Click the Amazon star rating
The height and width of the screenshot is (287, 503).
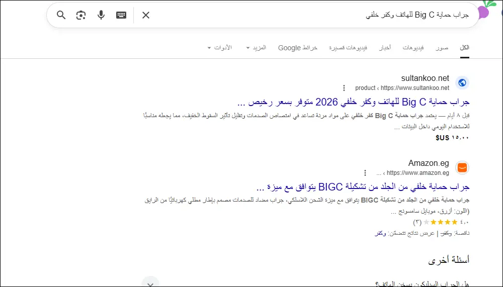click(x=441, y=222)
